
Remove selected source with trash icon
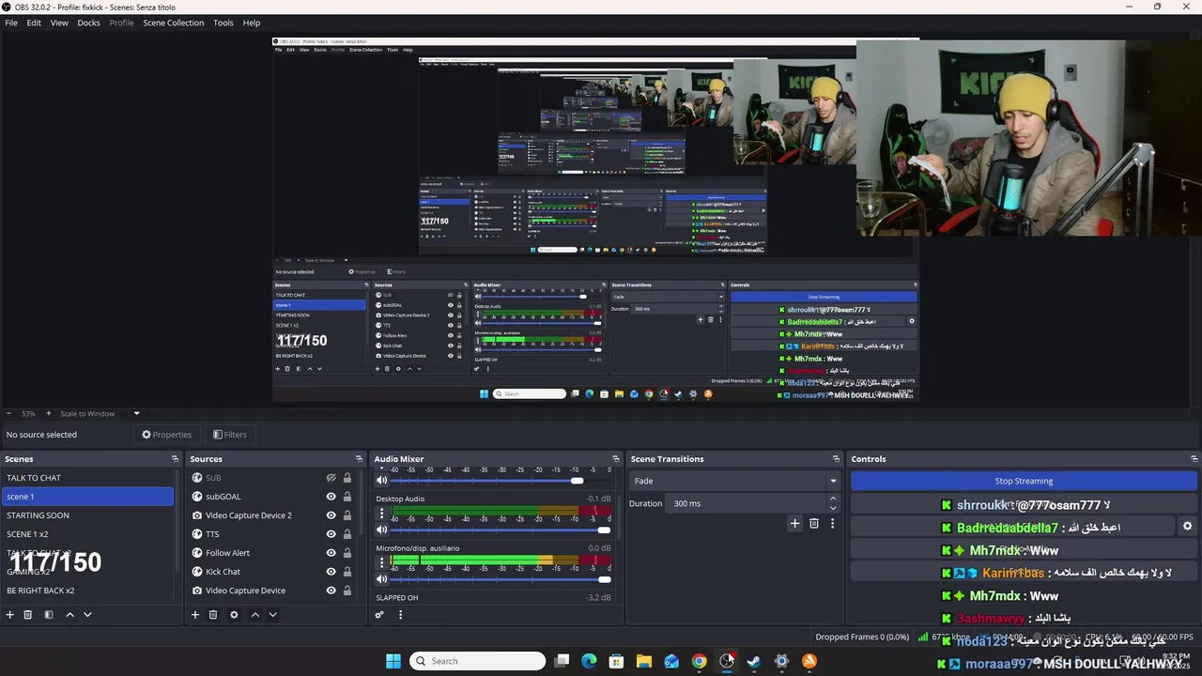coord(213,615)
